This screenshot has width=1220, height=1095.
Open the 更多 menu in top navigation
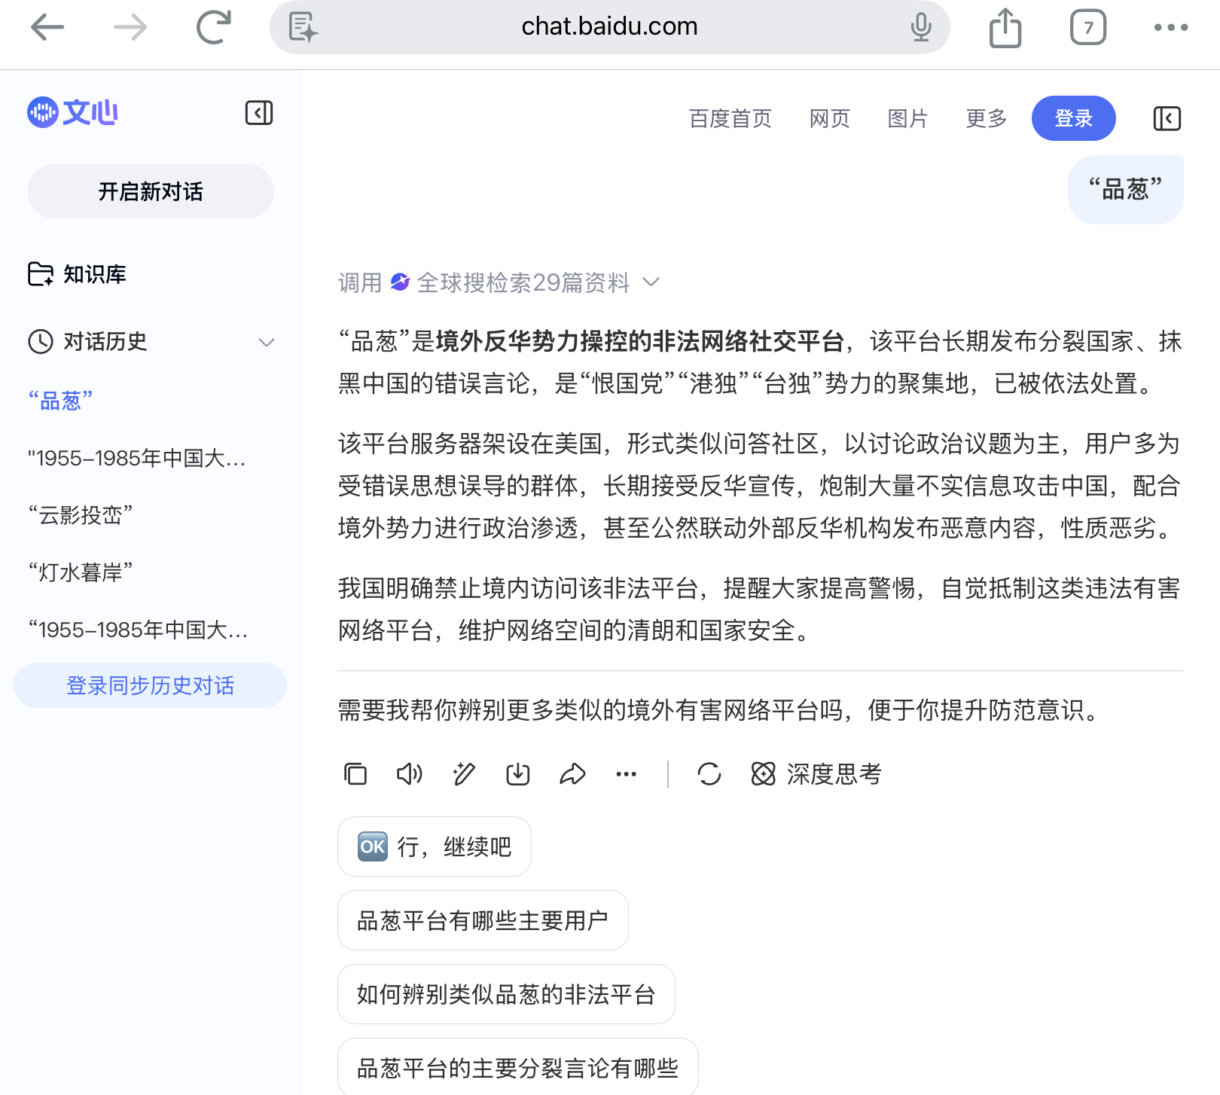[x=987, y=118]
